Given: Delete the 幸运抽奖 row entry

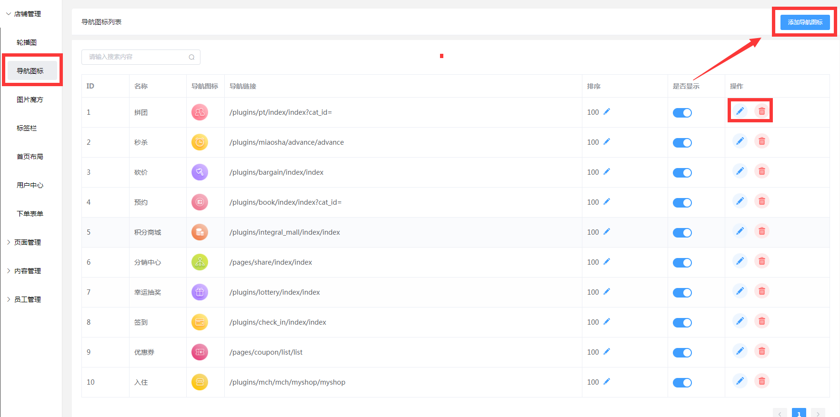Looking at the screenshot, I should click(x=762, y=291).
